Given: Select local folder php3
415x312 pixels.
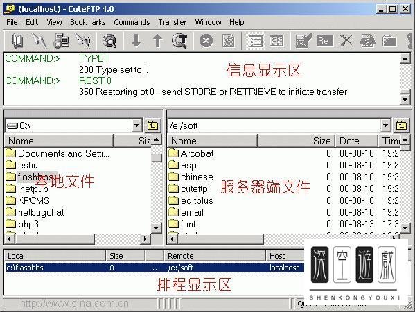Looking at the screenshot, I should [x=22, y=225].
